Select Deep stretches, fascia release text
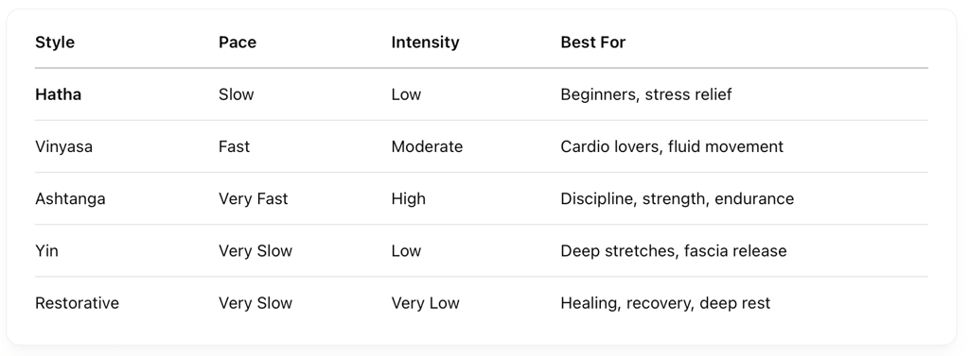969x356 pixels. tap(673, 251)
